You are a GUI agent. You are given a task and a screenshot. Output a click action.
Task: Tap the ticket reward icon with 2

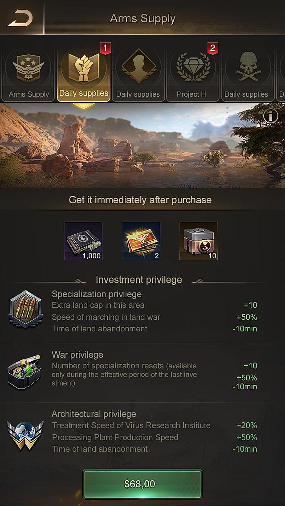click(x=141, y=241)
